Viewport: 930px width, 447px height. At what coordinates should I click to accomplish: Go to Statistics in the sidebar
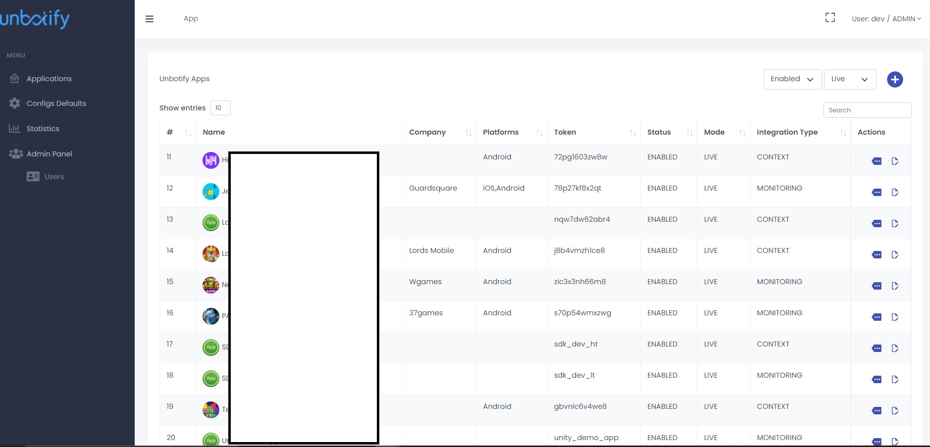43,129
